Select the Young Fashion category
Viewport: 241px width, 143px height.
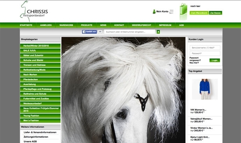coord(40,116)
